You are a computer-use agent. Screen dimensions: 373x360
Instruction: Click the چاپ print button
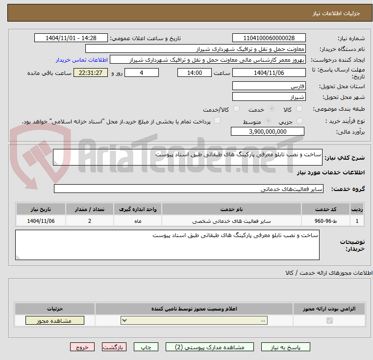coord(146,347)
